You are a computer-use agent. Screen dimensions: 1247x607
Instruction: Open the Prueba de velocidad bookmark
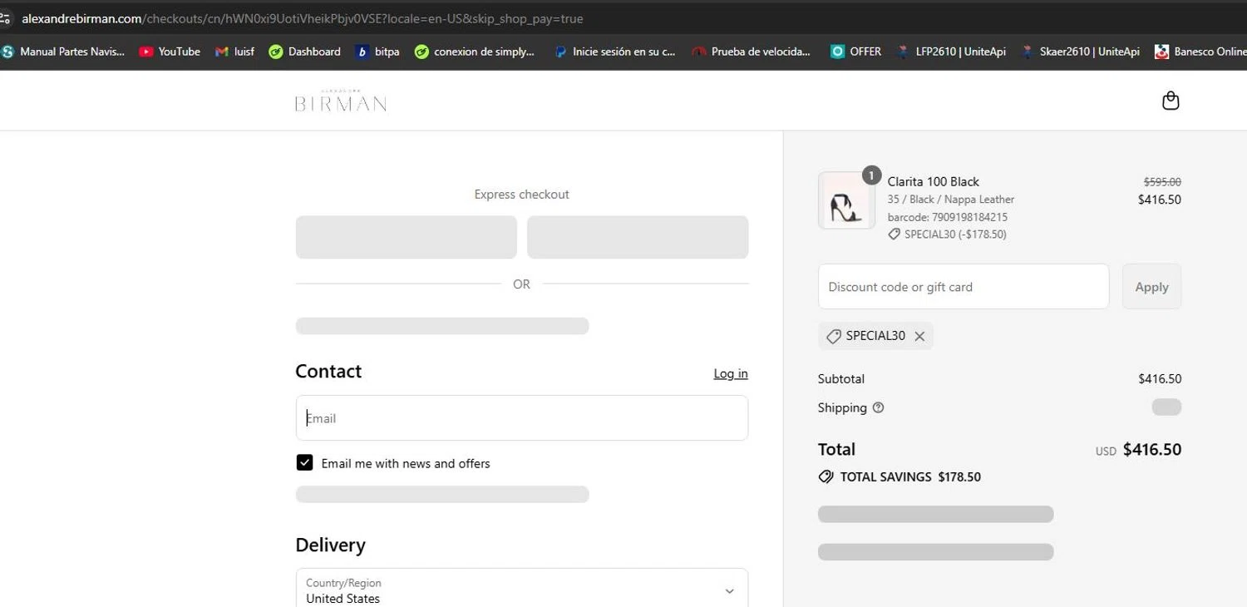(x=751, y=52)
